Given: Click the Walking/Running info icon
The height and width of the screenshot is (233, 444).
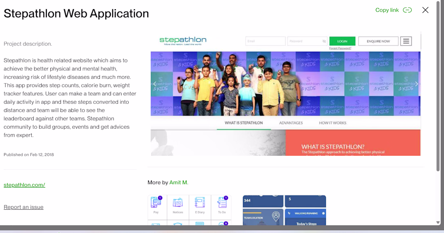Looking at the screenshot, I should pyautogui.click(x=323, y=213).
